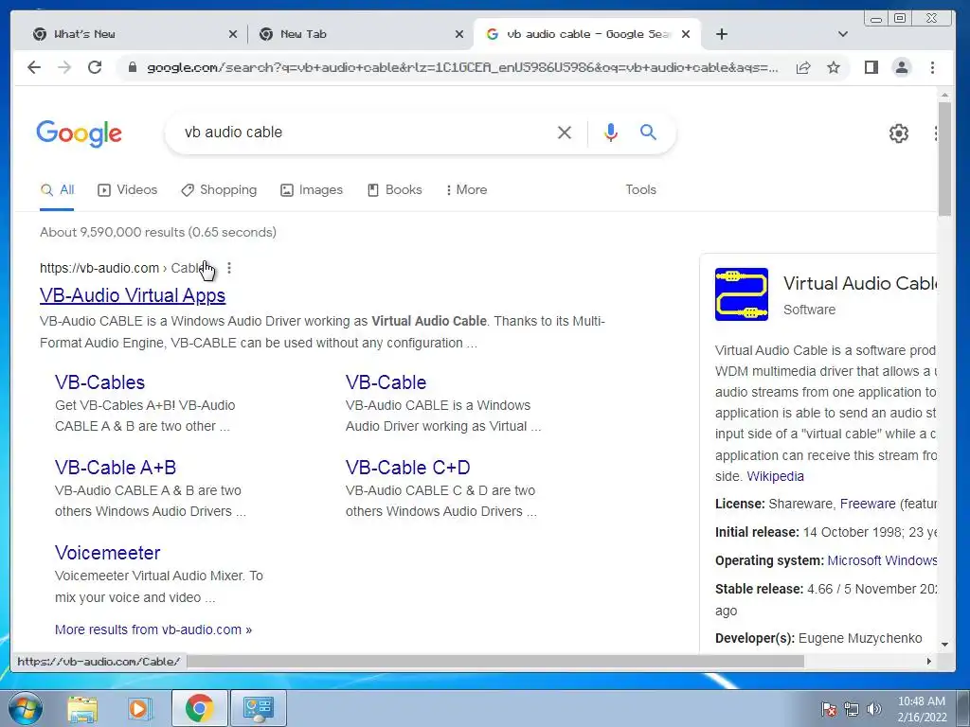This screenshot has height=727, width=970.
Task: Open the Wikipedia link in knowledge panel
Action: coord(775,477)
